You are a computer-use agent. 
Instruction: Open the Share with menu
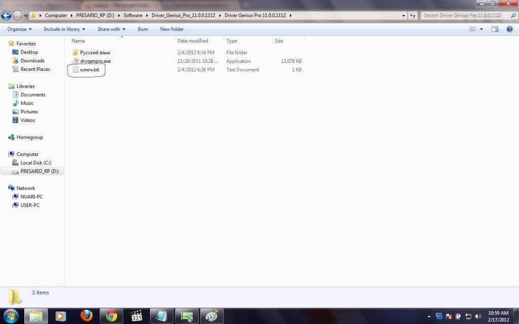[x=111, y=29]
